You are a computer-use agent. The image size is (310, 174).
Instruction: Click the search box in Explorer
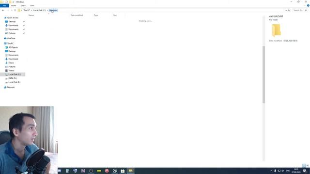pyautogui.click(x=300, y=10)
